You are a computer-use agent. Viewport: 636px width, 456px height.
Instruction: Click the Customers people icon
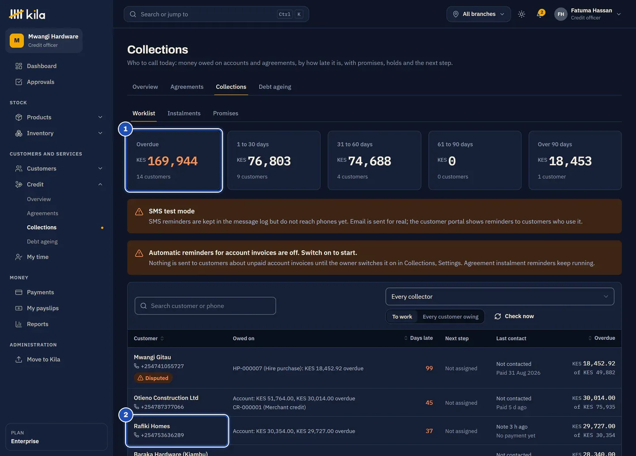coord(19,168)
